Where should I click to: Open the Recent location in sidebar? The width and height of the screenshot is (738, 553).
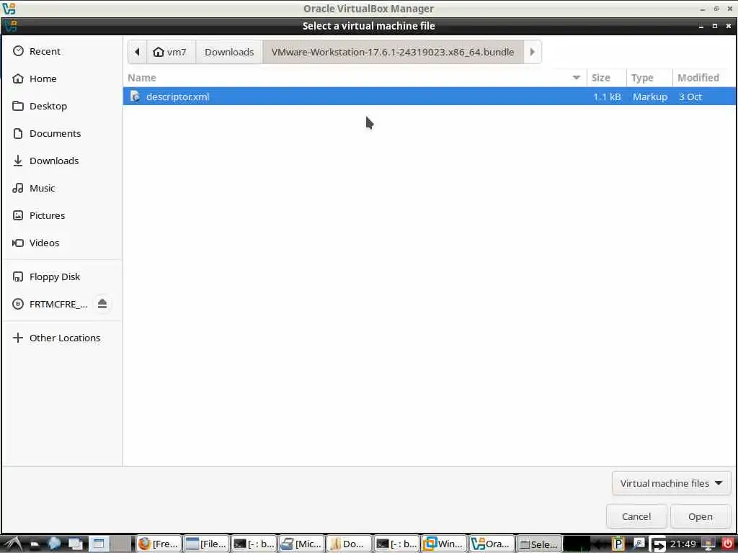tap(62, 51)
